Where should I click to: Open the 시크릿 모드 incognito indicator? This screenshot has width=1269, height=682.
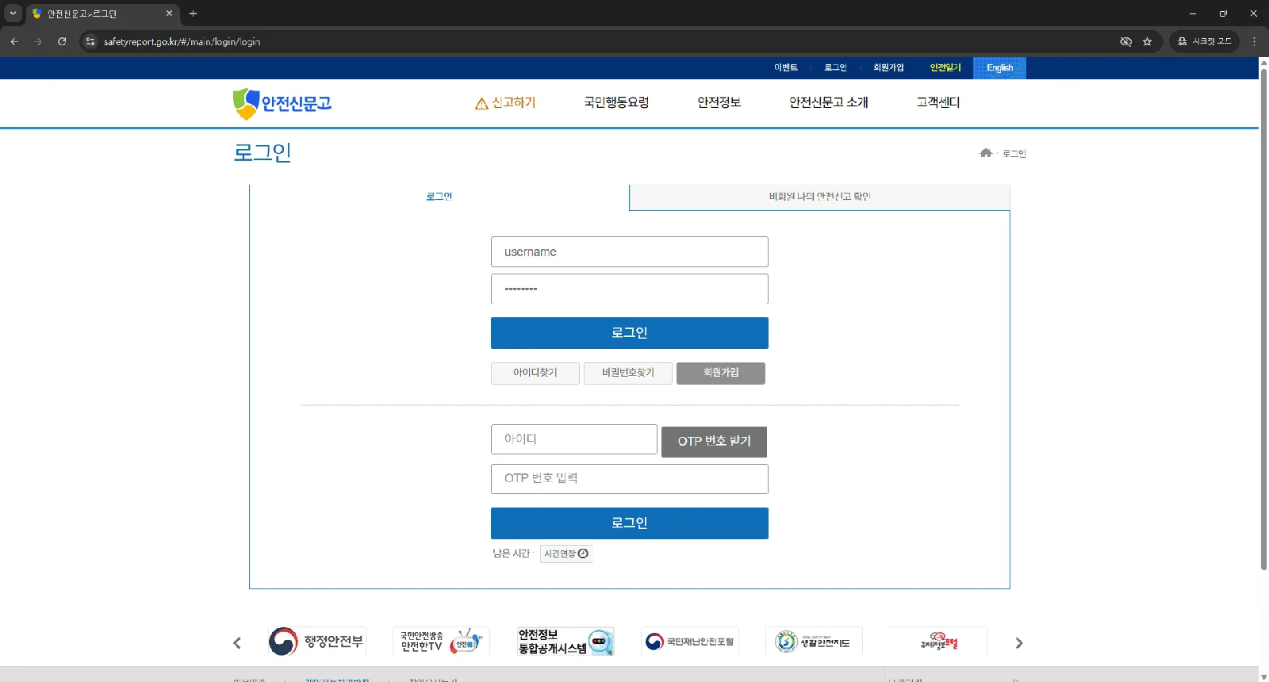[x=1204, y=41]
